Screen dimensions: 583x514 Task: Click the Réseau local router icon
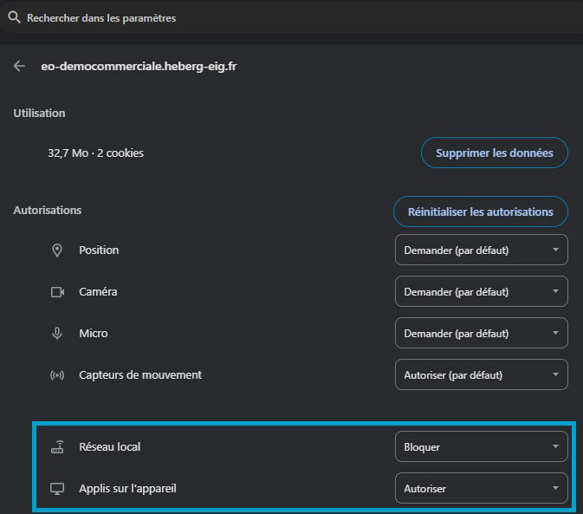[x=58, y=447]
